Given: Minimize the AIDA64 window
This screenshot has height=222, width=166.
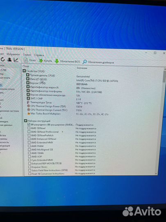Looking at the screenshot, I should [146, 53].
